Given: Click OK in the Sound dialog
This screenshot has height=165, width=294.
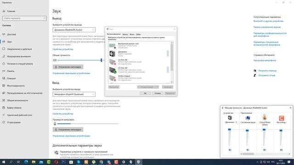Looking at the screenshot, I should (x=145, y=93).
